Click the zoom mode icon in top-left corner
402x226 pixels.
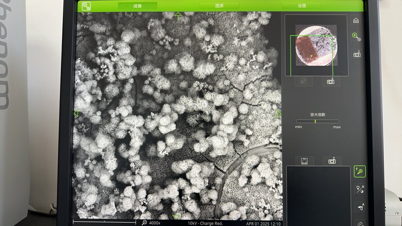coord(86,6)
